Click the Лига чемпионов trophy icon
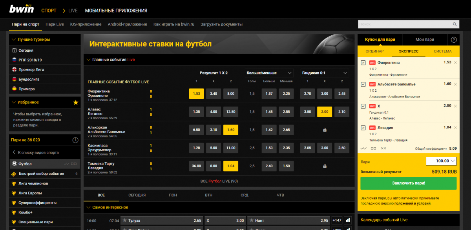The image size is (471, 230). (14, 183)
